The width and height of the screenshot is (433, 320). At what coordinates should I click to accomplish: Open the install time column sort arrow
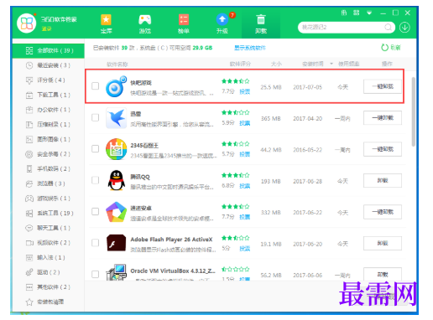coord(331,64)
